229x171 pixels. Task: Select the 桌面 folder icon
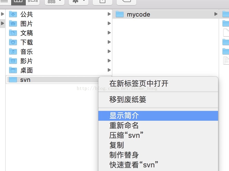pyautogui.click(x=13, y=70)
